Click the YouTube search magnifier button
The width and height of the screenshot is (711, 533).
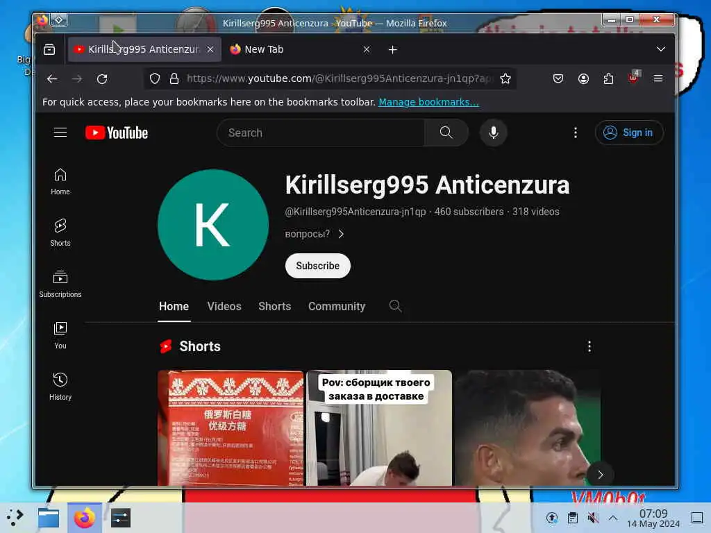click(446, 133)
